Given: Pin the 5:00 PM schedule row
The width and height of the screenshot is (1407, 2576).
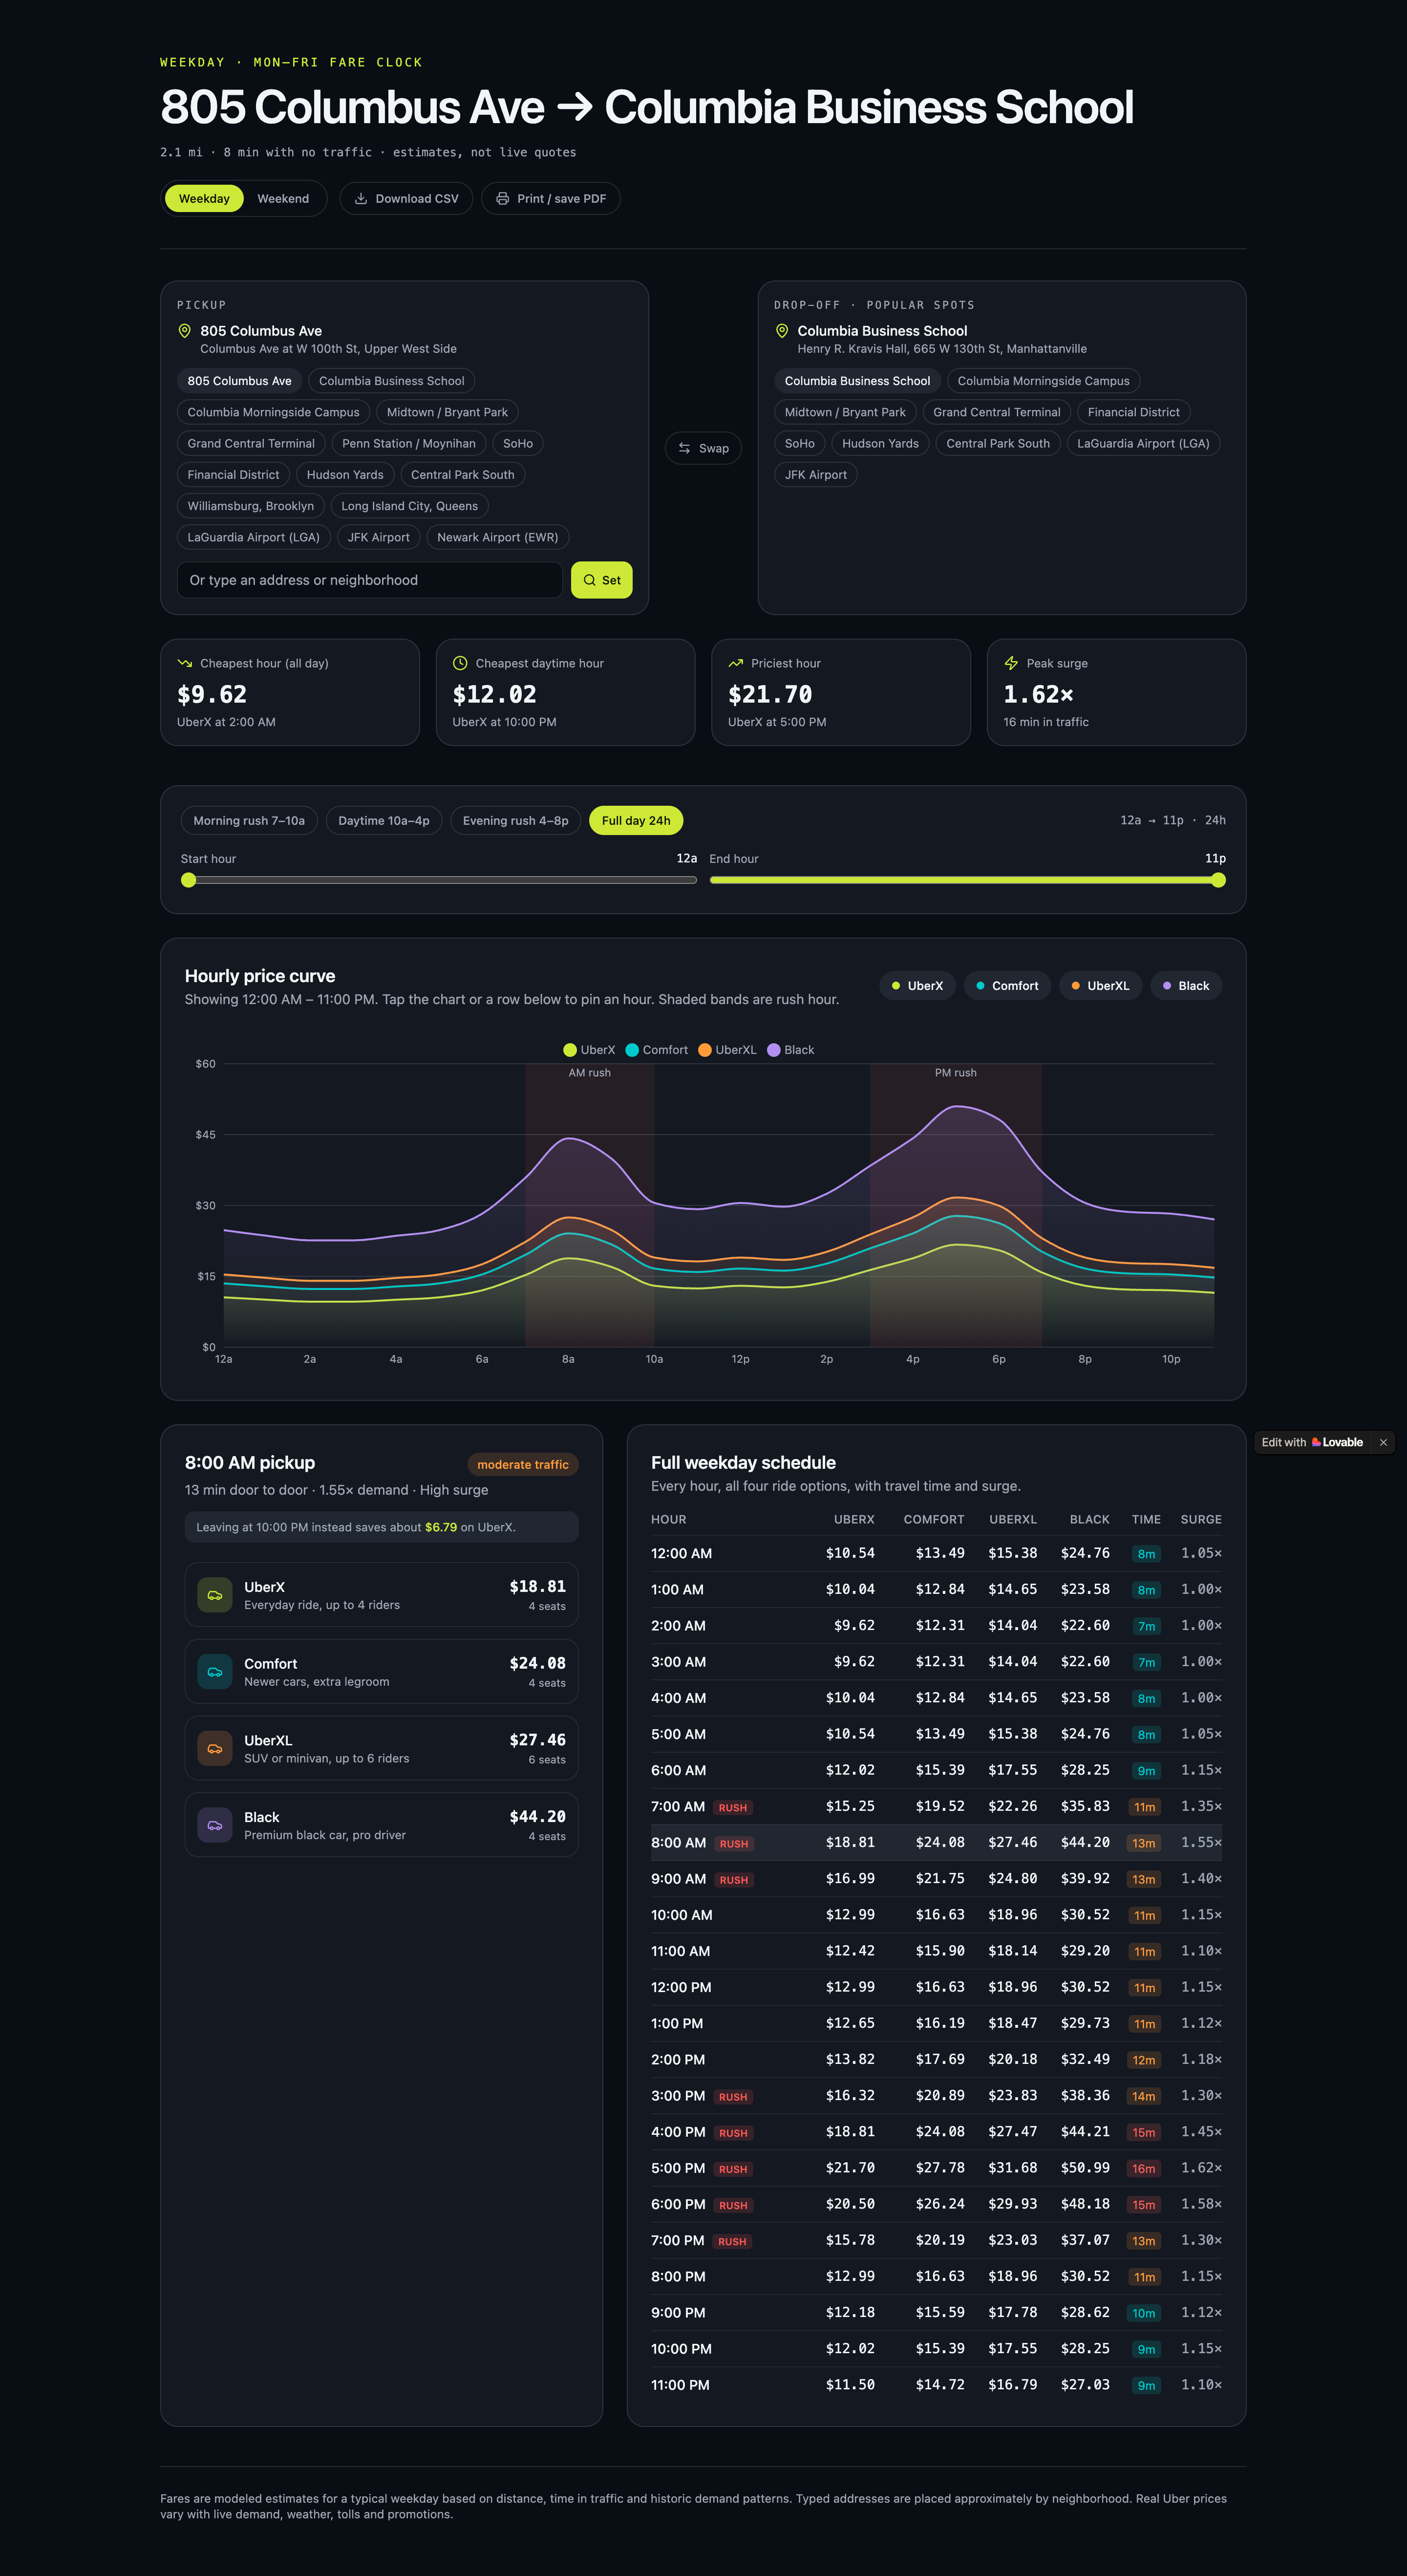Looking at the screenshot, I should click(x=936, y=2168).
